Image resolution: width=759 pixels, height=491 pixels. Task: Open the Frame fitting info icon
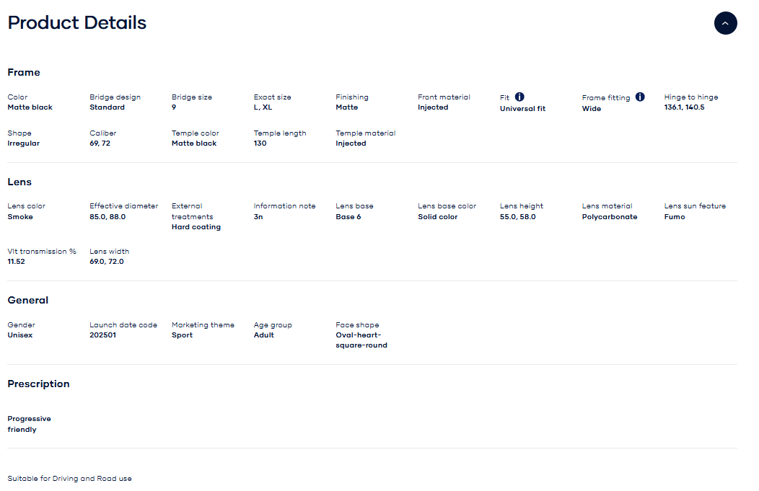[x=640, y=97]
